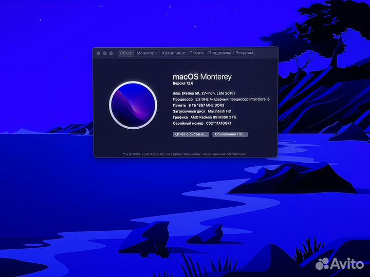Click the iMac (Retina 5K, 27-inch, Late 2015) line
Viewport: 370px width, 277px height.
[203, 93]
